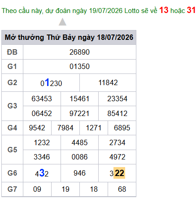Click G2 prize number 11842

[x=108, y=82]
